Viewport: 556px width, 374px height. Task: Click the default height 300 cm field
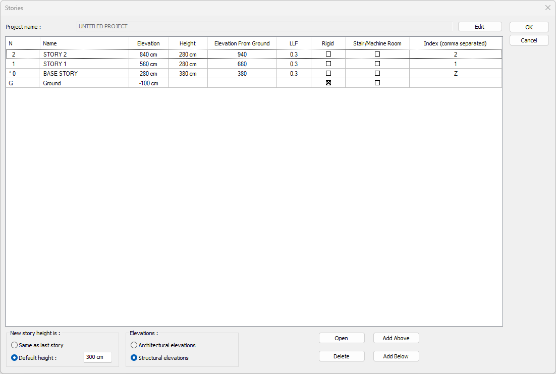(x=97, y=357)
